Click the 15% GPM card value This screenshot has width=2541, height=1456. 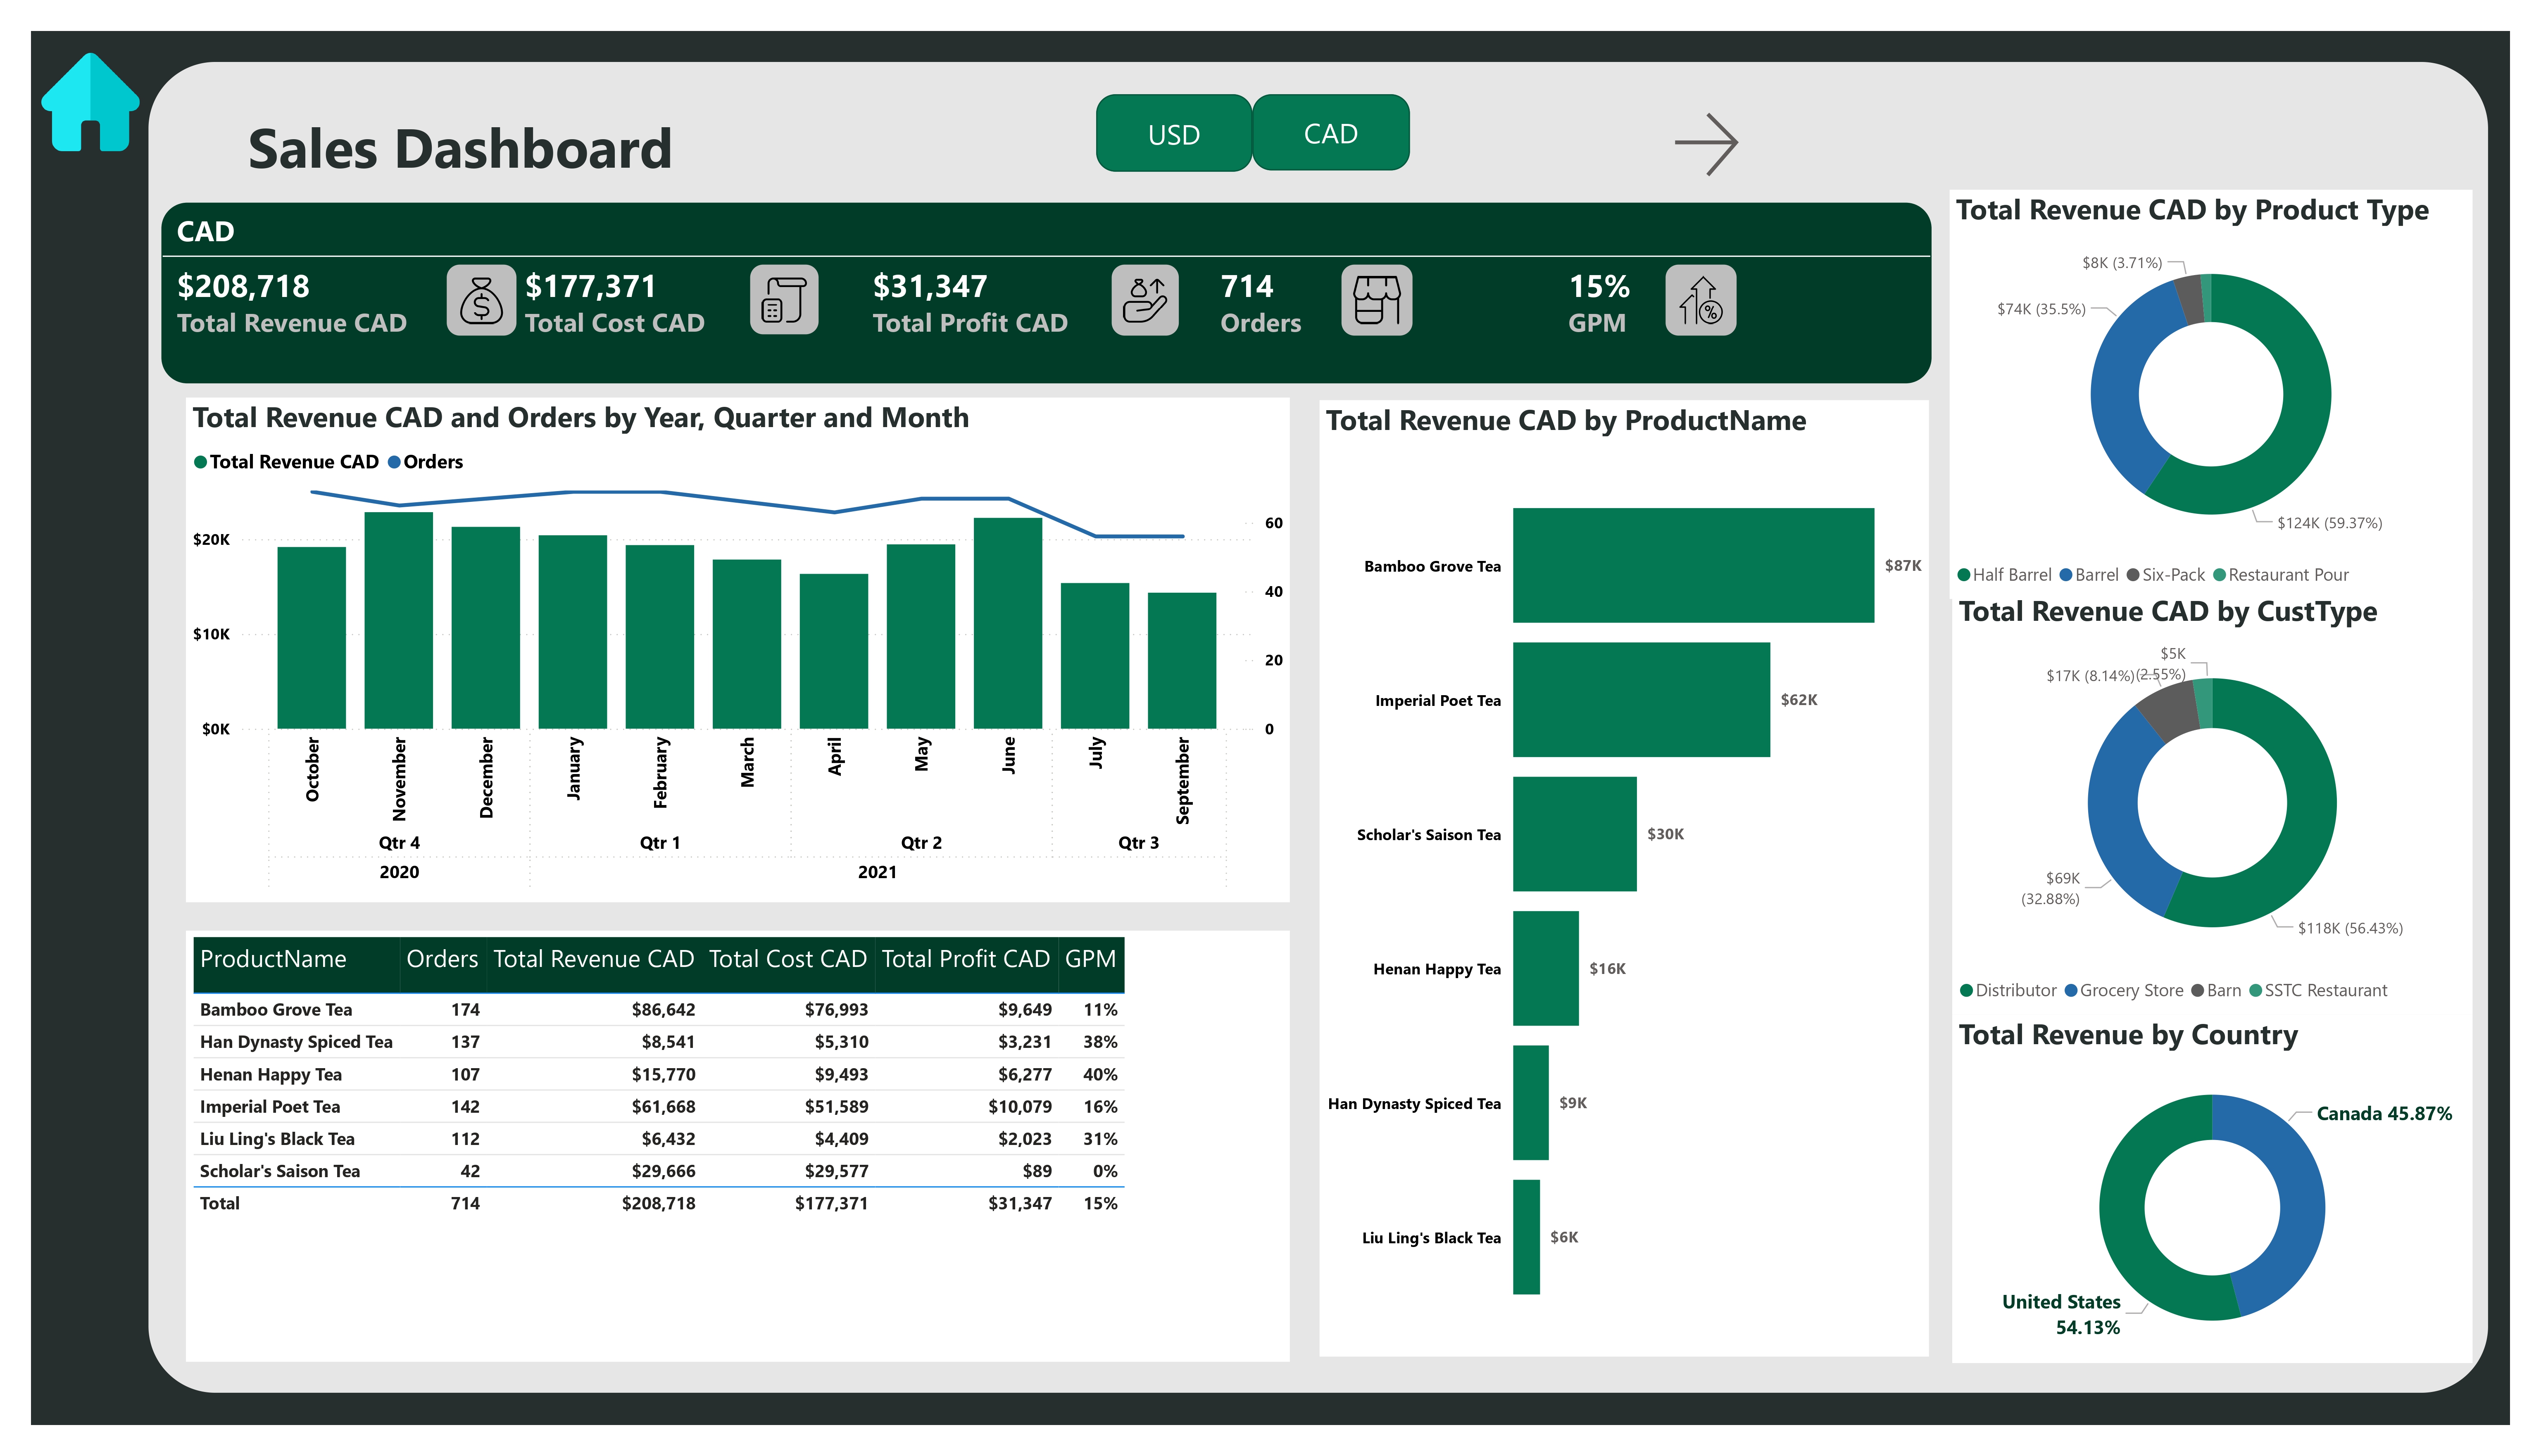pos(1599,287)
